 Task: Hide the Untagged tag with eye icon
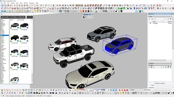[150, 23]
